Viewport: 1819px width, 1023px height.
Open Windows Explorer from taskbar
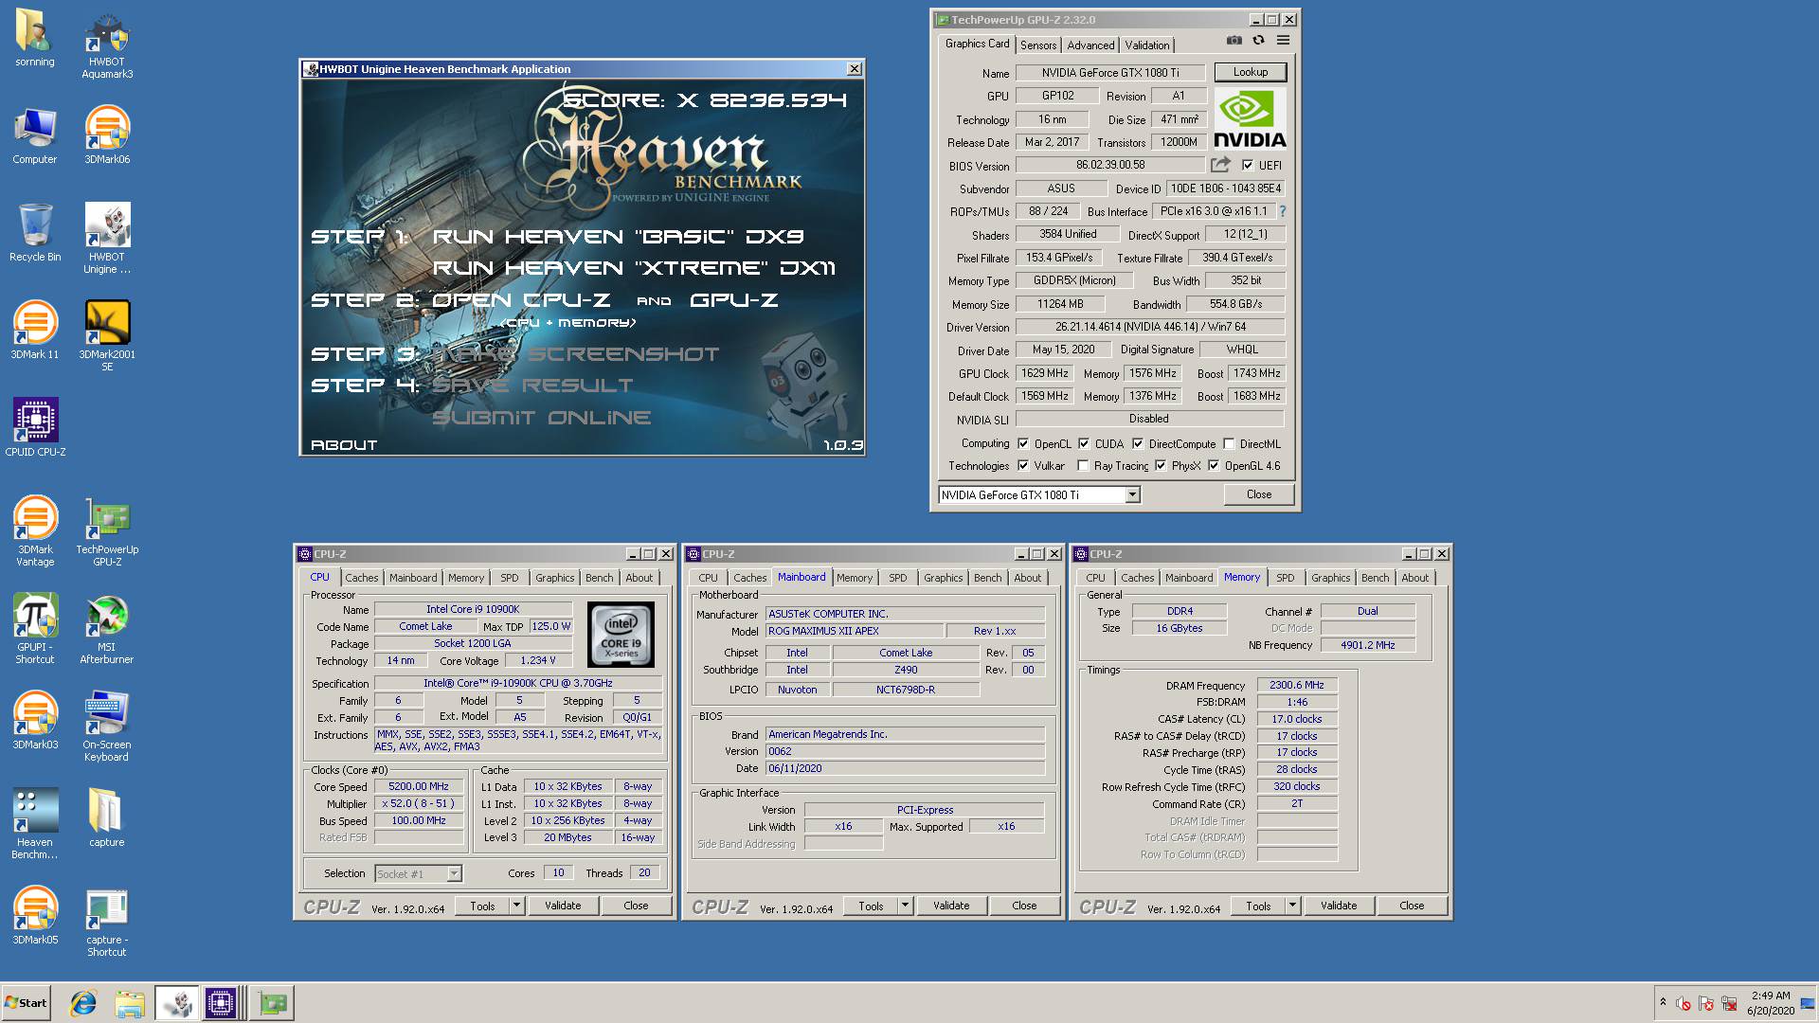point(130,1003)
